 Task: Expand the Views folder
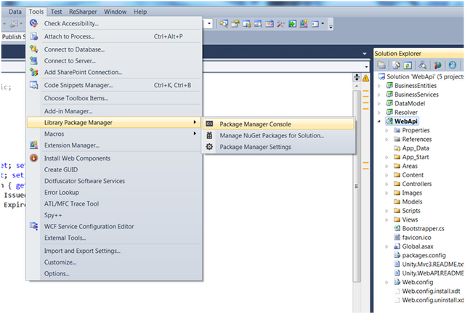387,220
